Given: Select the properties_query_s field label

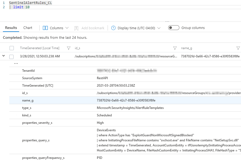Looking at the screenshot, I should point(36,140).
